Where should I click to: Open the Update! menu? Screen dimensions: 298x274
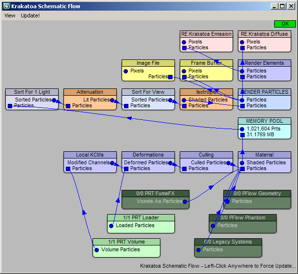pyautogui.click(x=30, y=15)
